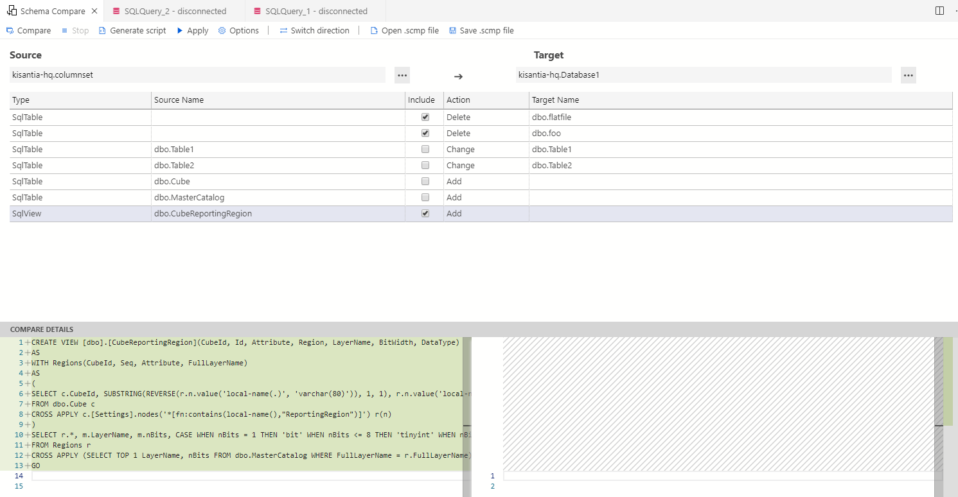Screen dimensions: 958x497
Task: Open an existing .scmp file
Action: [x=405, y=30]
